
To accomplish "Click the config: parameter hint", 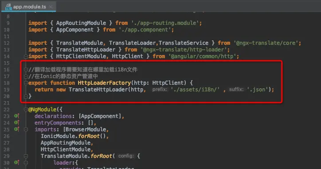I will click(x=126, y=156).
